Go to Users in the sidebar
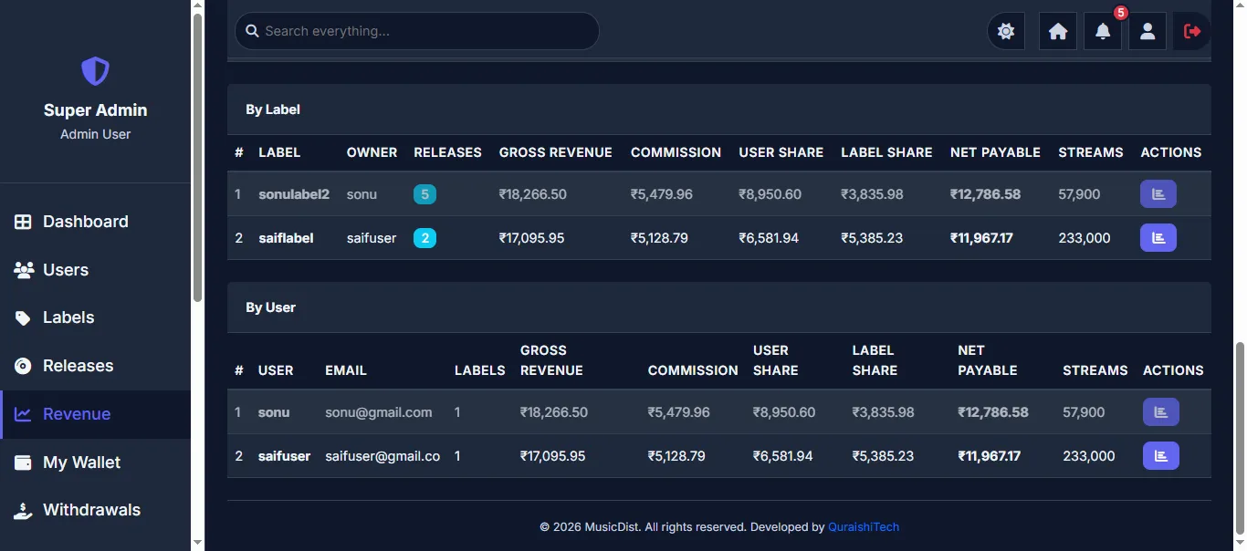1247x551 pixels. coord(95,270)
